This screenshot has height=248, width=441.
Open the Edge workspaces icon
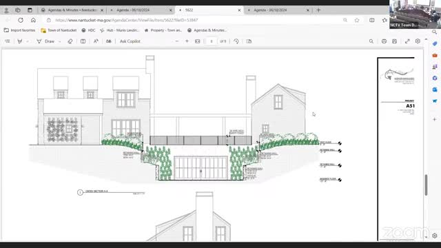18,10
